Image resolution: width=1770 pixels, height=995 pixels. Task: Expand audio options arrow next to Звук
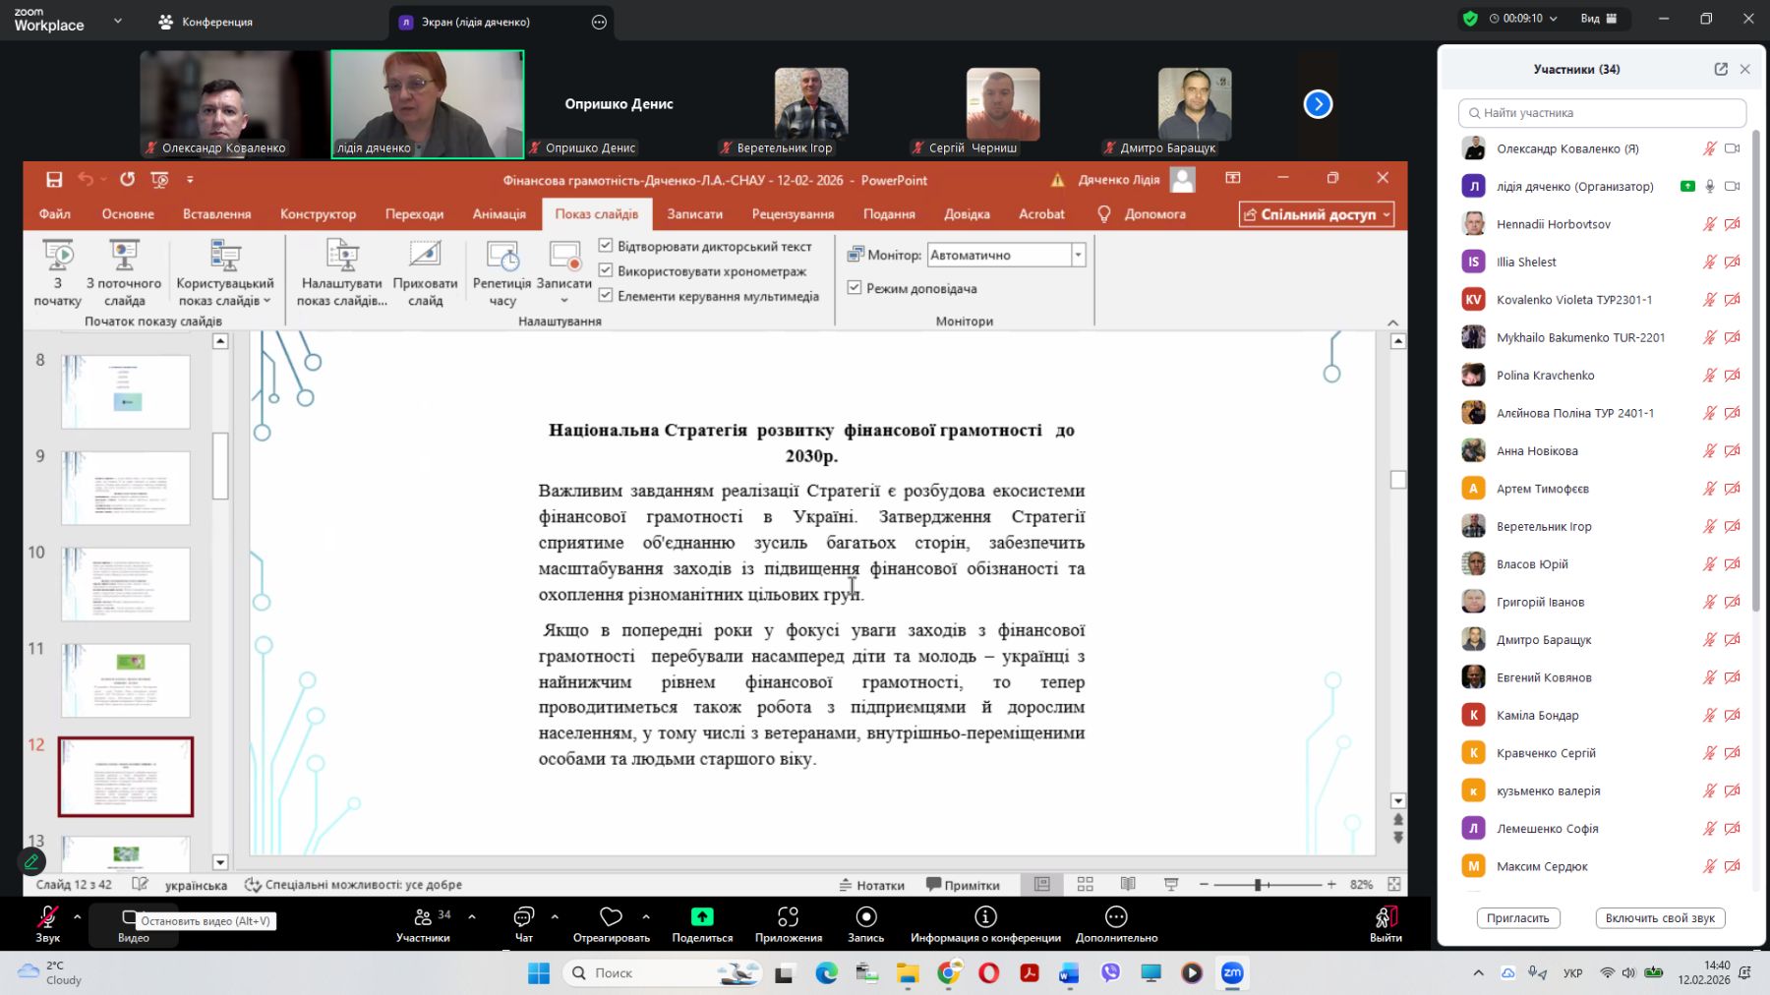click(77, 916)
